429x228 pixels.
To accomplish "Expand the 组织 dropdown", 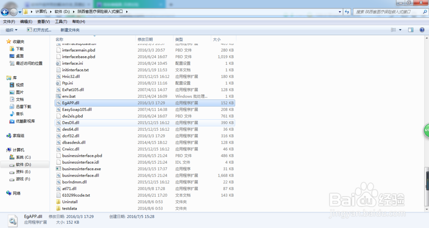I will [12, 30].
